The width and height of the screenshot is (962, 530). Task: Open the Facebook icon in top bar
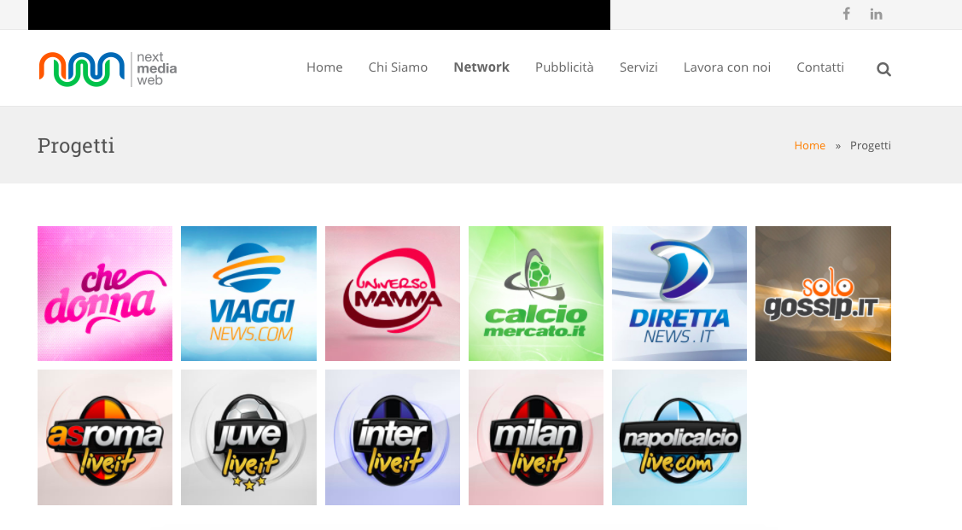846,14
